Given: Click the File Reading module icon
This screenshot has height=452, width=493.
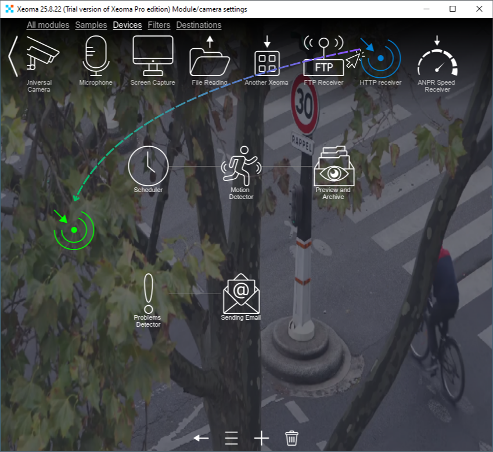Looking at the screenshot, I should [x=209, y=55].
